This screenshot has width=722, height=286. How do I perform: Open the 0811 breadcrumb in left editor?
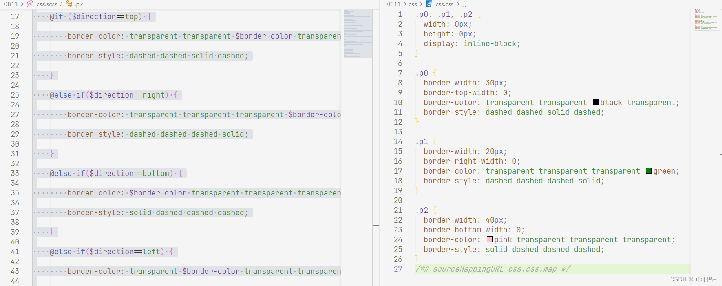click(11, 4)
